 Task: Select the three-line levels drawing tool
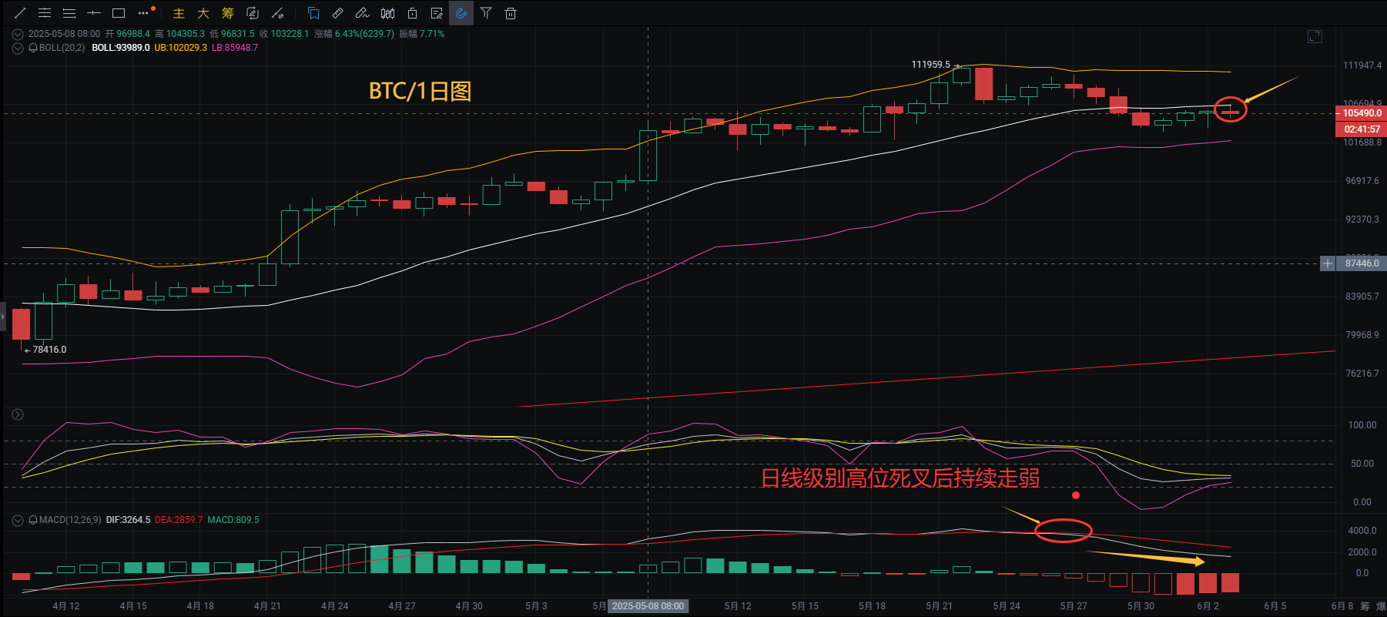(69, 13)
